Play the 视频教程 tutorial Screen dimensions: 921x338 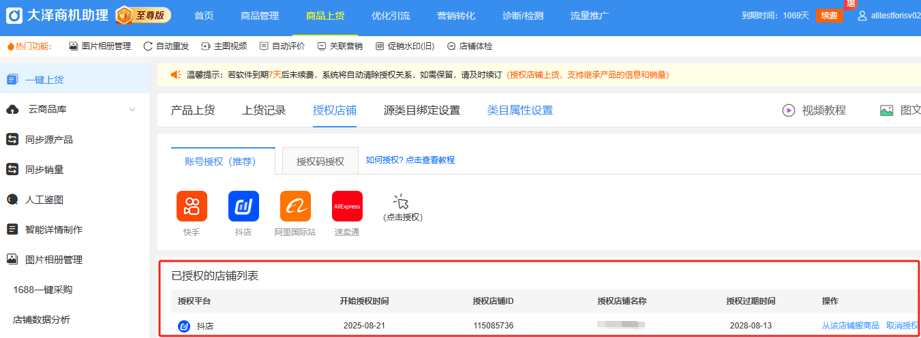[x=814, y=110]
